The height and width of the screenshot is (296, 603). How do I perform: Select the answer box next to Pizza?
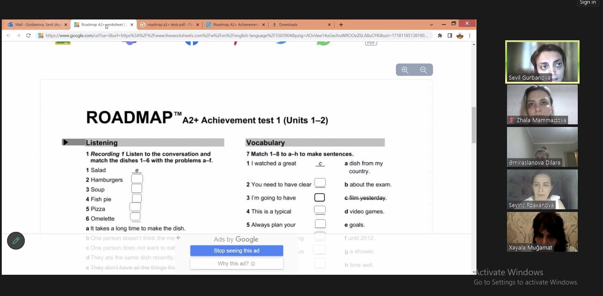coord(135,207)
